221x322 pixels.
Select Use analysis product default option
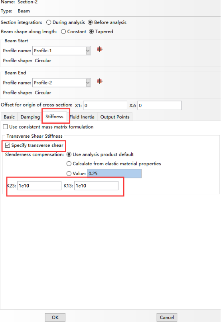pyautogui.click(x=69, y=154)
